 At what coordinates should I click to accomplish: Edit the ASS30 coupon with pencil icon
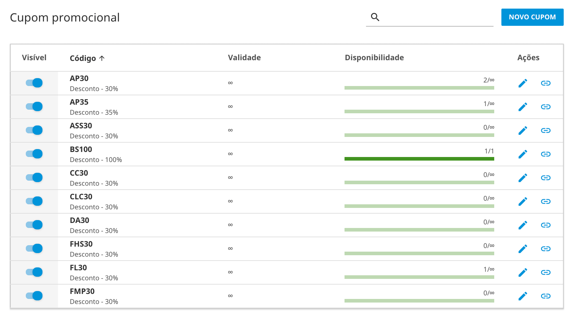[x=523, y=130]
